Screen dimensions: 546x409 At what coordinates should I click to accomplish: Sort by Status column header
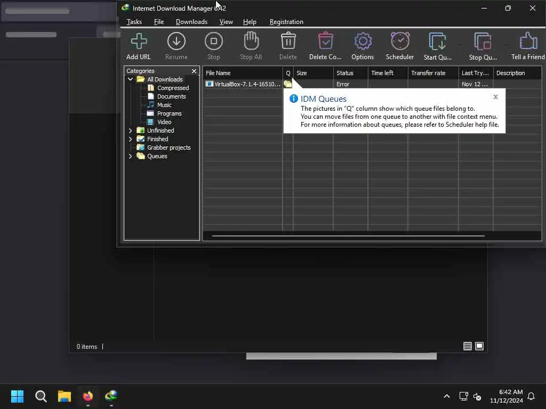coord(351,73)
